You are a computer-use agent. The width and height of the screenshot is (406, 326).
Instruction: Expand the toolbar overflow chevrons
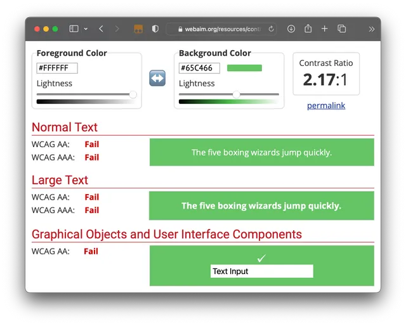pyautogui.click(x=371, y=29)
